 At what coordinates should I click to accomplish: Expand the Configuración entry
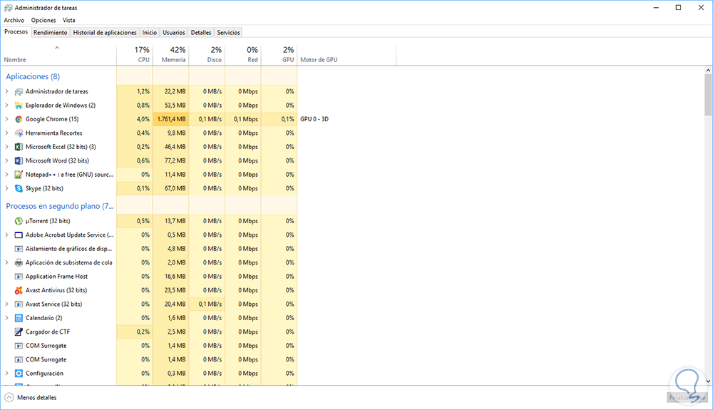click(7, 374)
